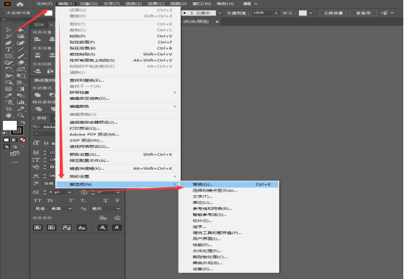Viewport: 404px width, 279px height.
Task: Choose 单位(U)... in Preferences submenu
Action: tap(229, 203)
